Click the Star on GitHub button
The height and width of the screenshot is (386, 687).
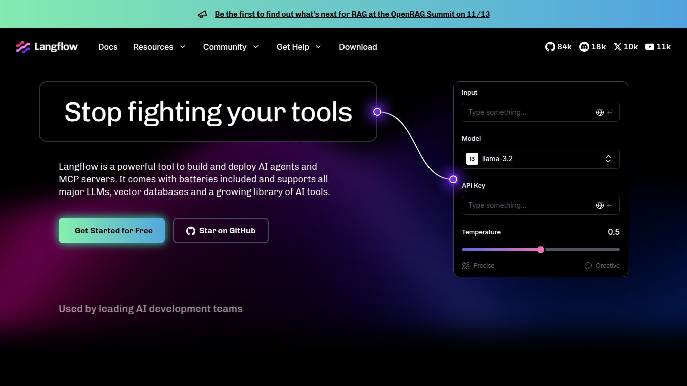point(221,231)
